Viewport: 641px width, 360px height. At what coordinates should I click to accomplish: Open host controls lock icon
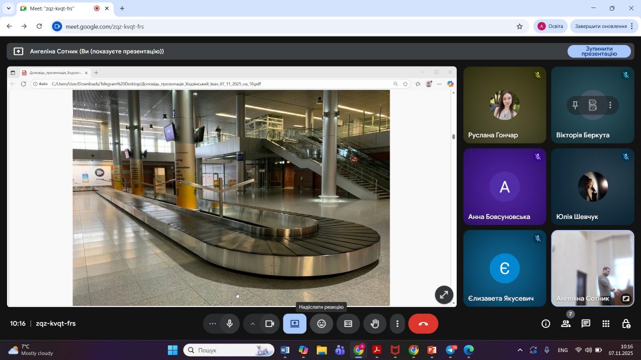coord(626,323)
